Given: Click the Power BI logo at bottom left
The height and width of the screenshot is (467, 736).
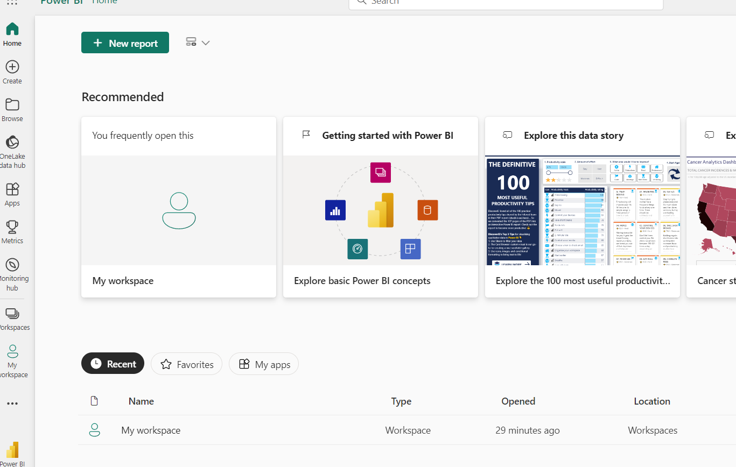Looking at the screenshot, I should [x=12, y=451].
